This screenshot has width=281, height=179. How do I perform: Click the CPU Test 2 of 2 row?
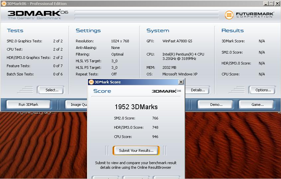coord(35,49)
